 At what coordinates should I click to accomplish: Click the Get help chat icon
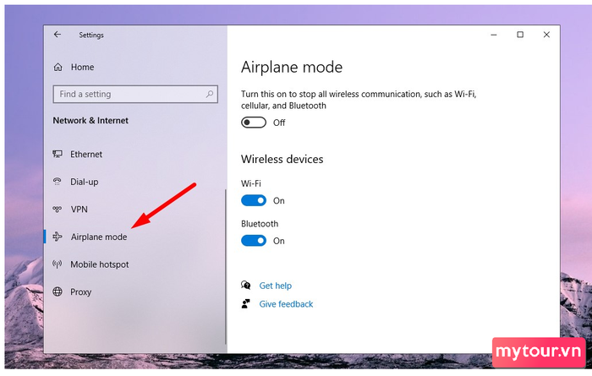[x=246, y=285]
